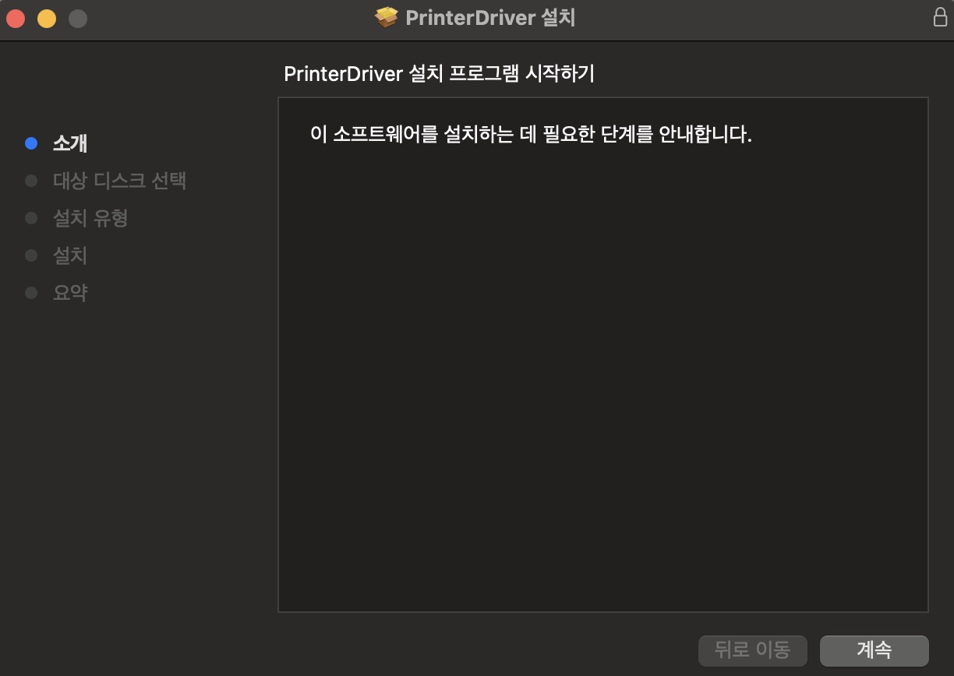The height and width of the screenshot is (676, 954).
Task: Close the installer with red button
Action: [x=16, y=18]
